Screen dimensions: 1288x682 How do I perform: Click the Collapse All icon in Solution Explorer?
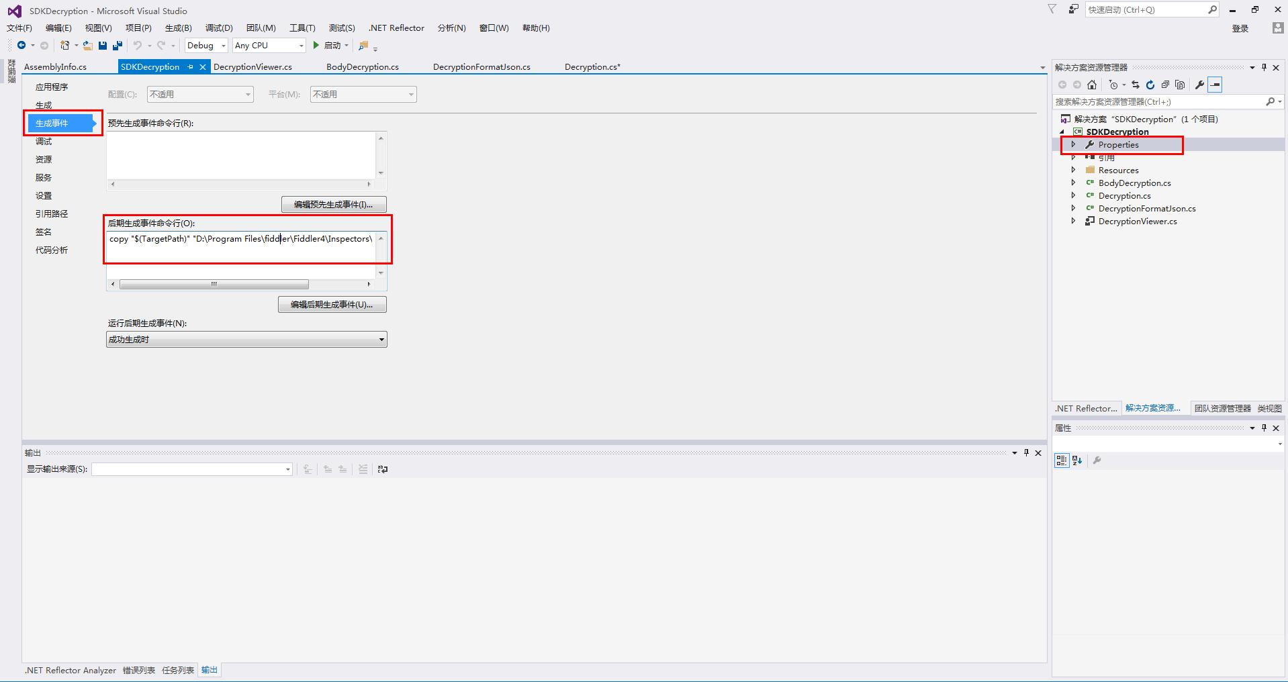1165,85
